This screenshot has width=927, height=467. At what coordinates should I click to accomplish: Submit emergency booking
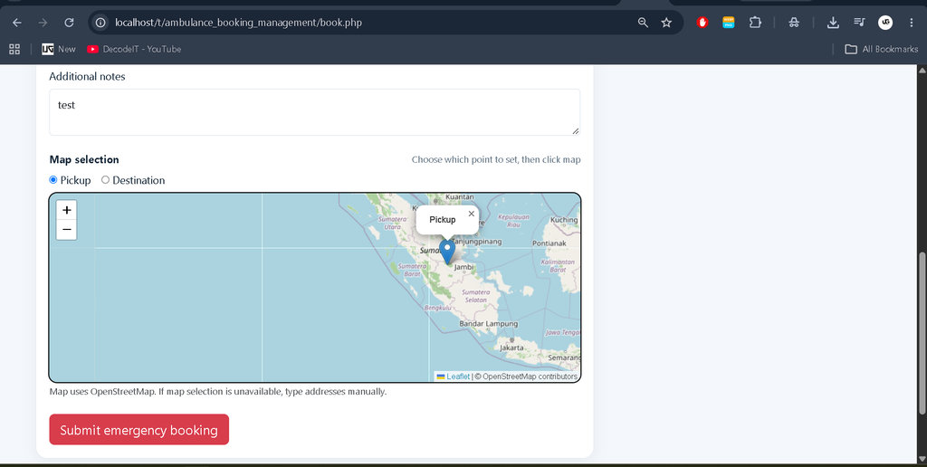139,430
